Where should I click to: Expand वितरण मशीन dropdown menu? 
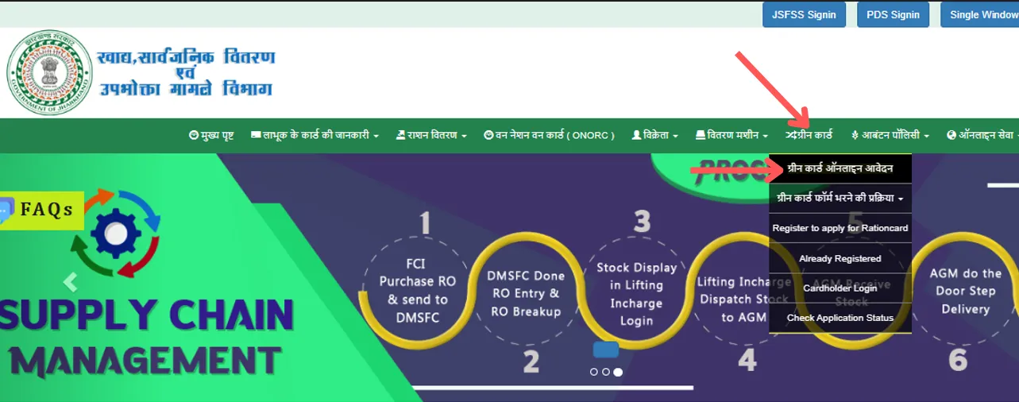pos(731,135)
